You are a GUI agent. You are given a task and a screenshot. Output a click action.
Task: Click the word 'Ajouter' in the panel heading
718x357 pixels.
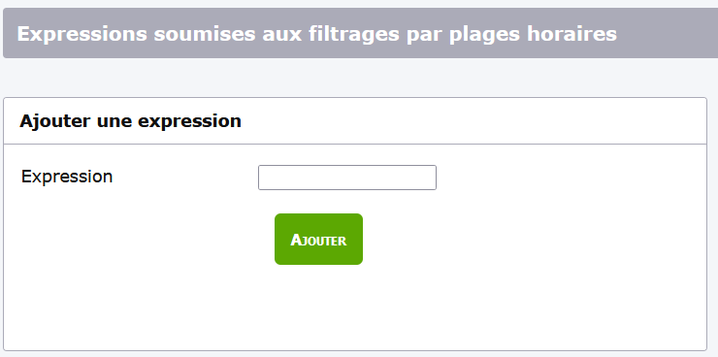click(x=55, y=121)
